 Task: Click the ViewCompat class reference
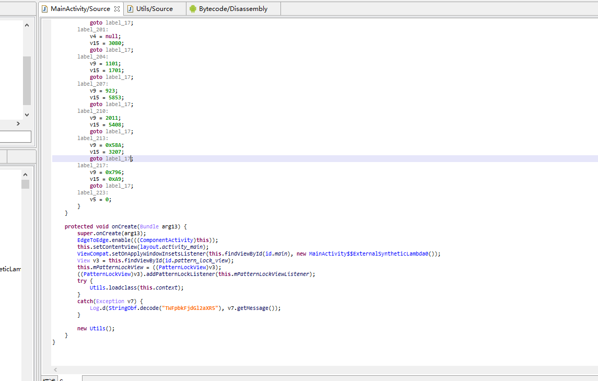pyautogui.click(x=93, y=253)
